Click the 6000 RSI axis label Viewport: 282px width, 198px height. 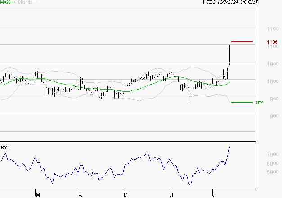coord(273,163)
